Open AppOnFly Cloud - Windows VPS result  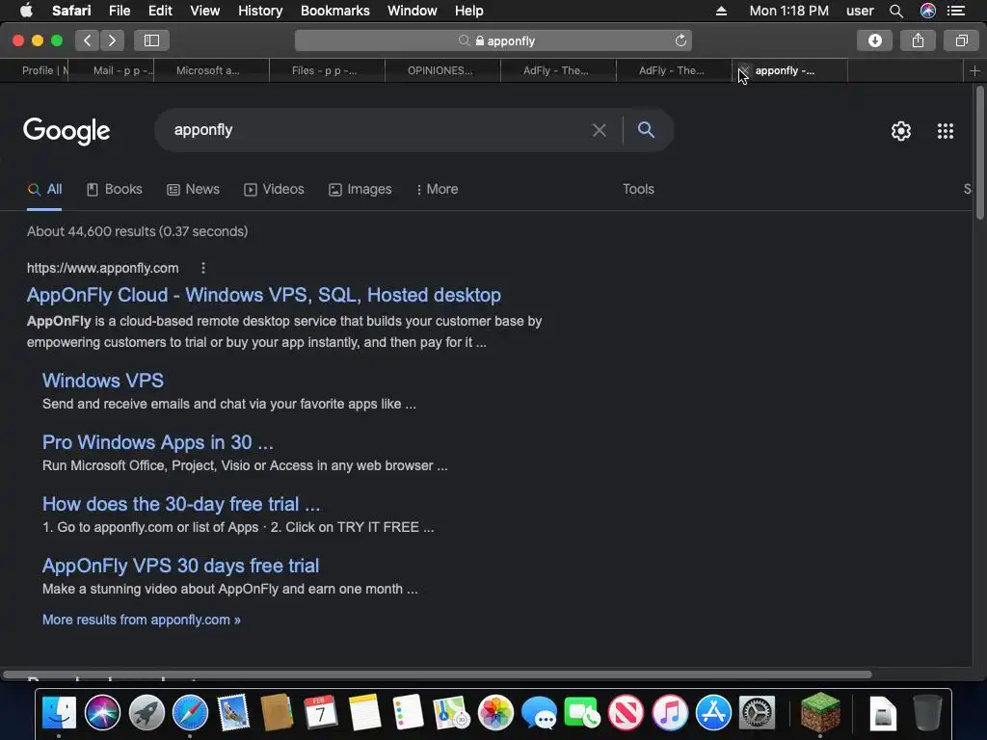[264, 295]
